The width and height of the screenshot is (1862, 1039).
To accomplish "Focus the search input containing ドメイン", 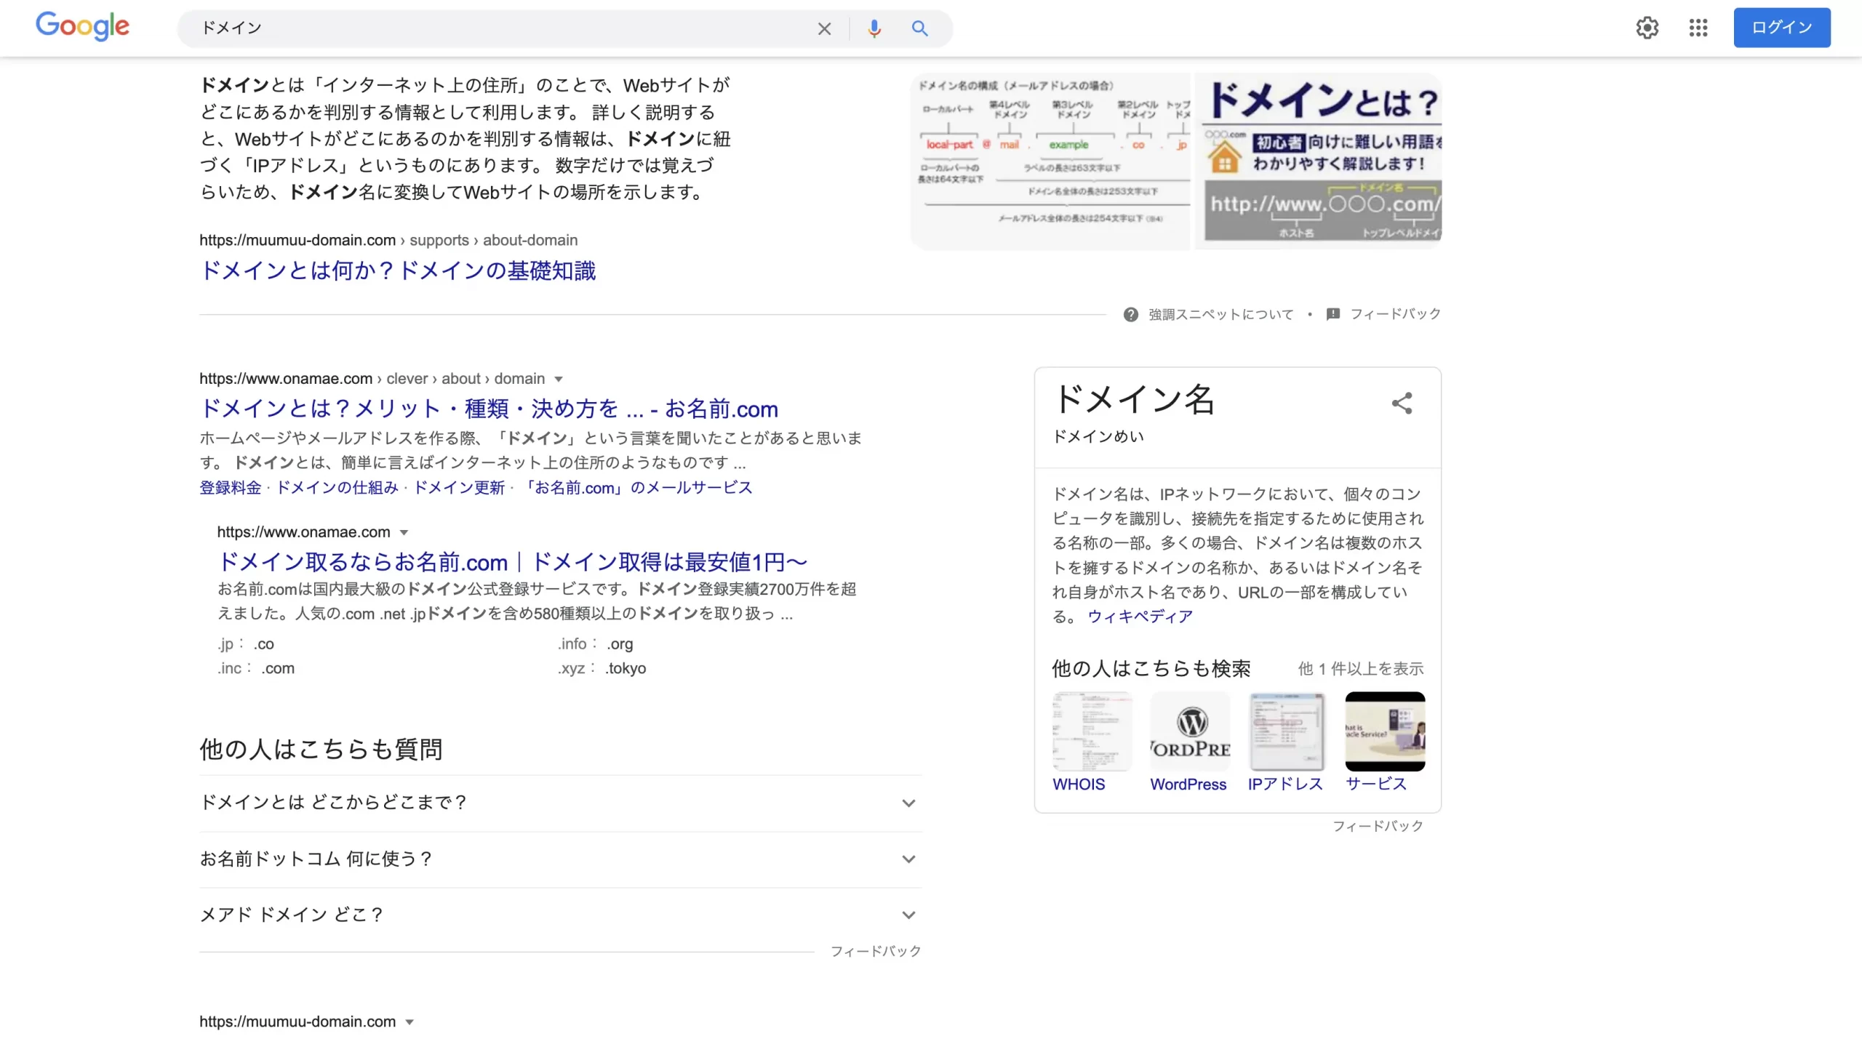I will 502,28.
